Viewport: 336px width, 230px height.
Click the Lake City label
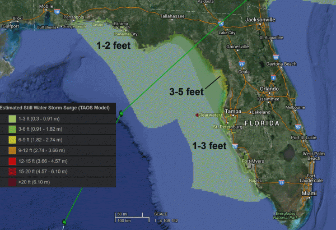[227, 33]
